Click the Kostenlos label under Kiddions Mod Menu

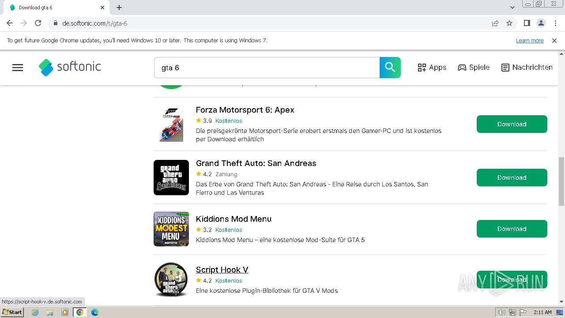pyautogui.click(x=229, y=230)
